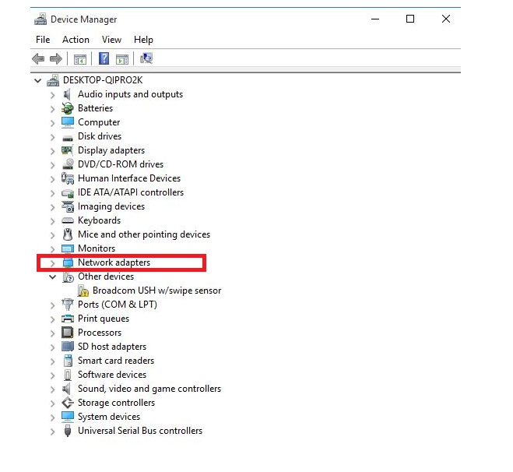This screenshot has height=472, width=513.
Task: Click the Broadcom USH warning device icon
Action: 83,291
